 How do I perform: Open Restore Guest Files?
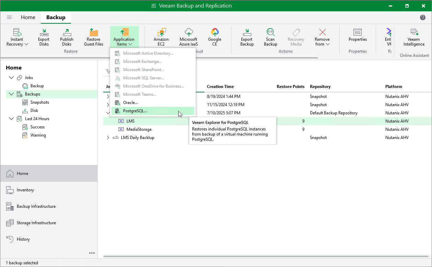93,36
